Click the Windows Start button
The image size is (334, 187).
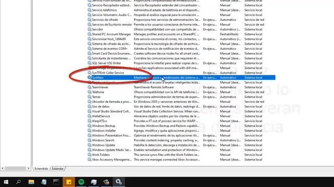(6, 182)
